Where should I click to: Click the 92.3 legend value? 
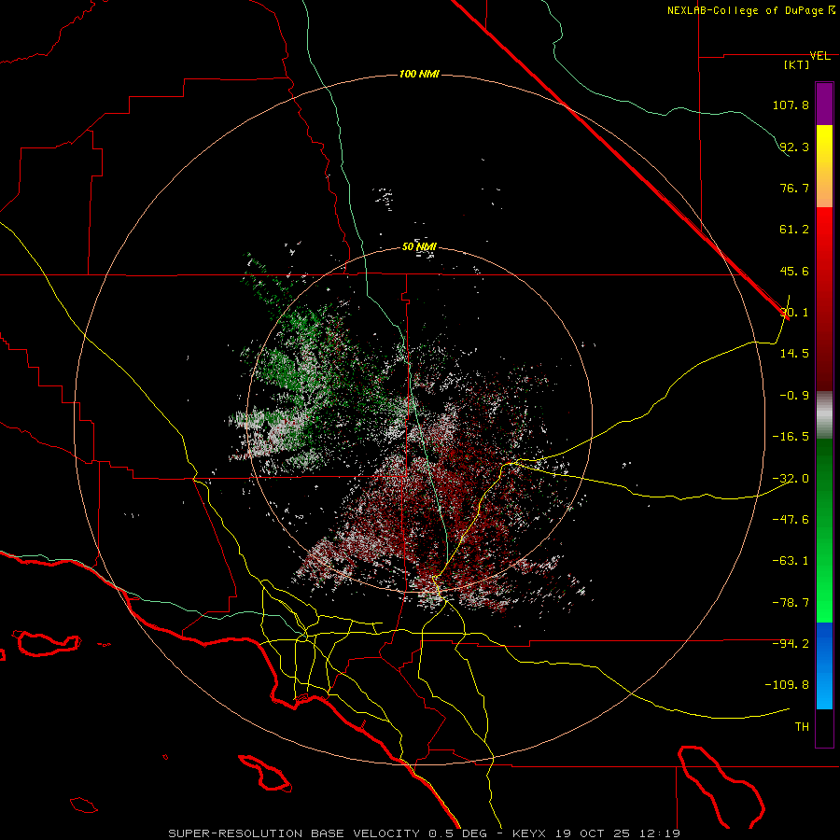(x=794, y=147)
